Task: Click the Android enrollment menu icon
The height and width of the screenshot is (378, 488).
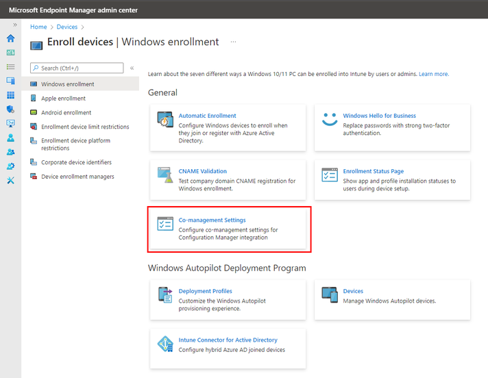Action: click(34, 112)
